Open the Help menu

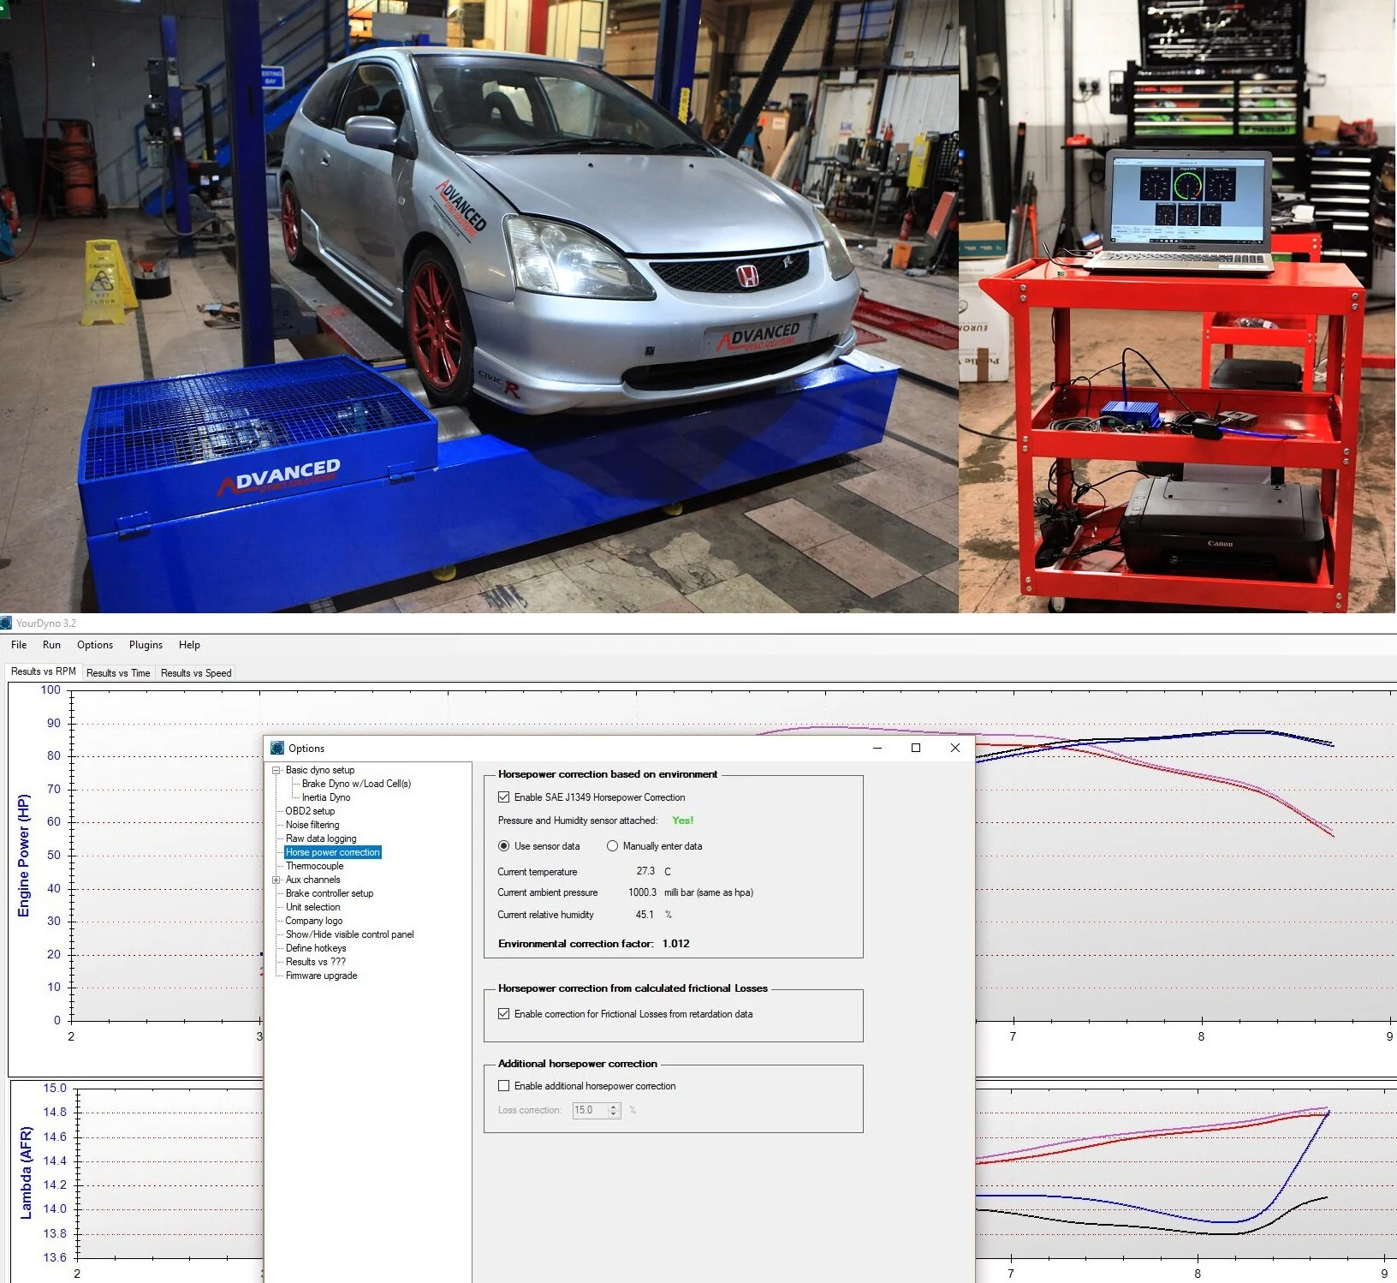pyautogui.click(x=189, y=645)
